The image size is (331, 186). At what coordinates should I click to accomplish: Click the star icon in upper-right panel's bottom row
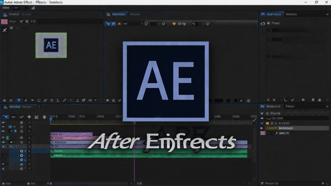click(319, 100)
